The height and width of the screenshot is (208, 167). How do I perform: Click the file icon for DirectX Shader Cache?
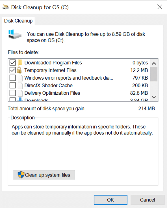pos(20,85)
